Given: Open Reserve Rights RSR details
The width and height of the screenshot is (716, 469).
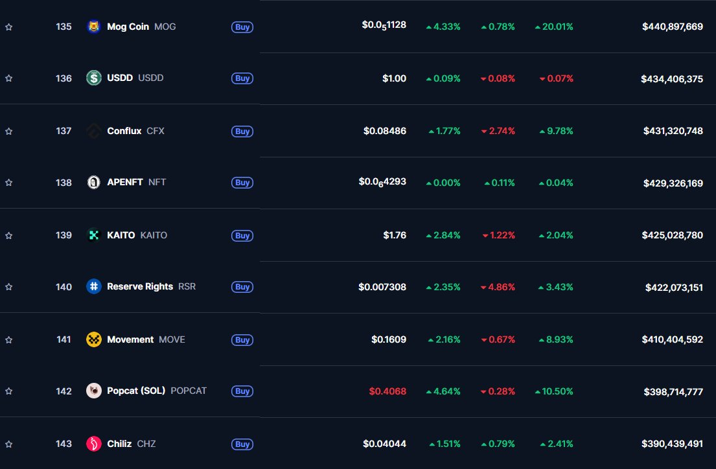Looking at the screenshot, I should [x=151, y=286].
